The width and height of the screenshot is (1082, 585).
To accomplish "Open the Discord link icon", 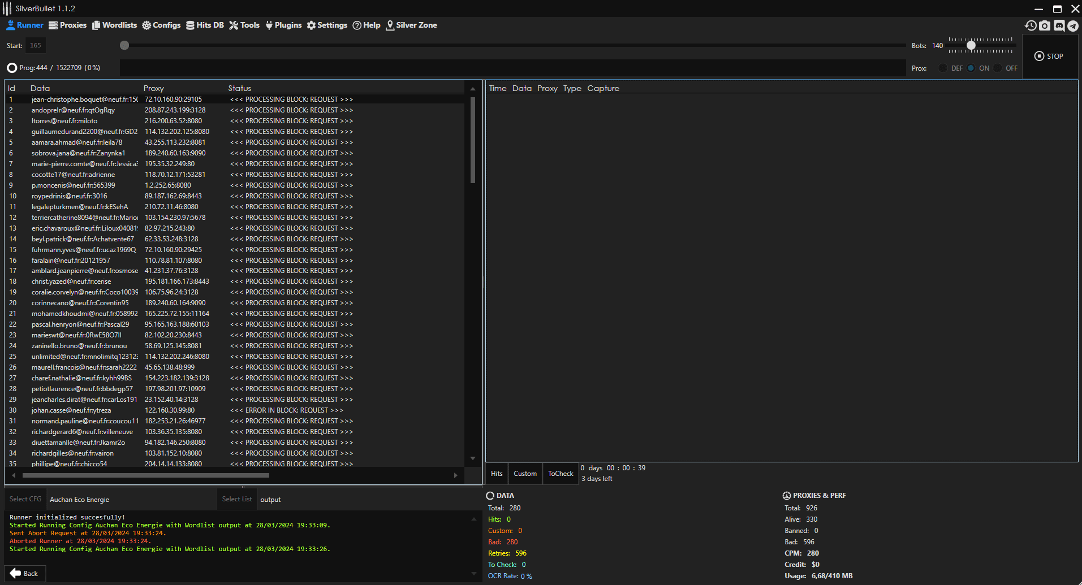I will click(x=1059, y=25).
